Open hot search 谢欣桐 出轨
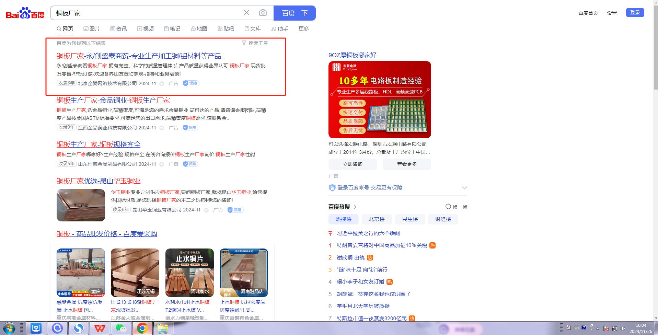Screen dimensions: 658x335 pyautogui.click(x=350, y=257)
